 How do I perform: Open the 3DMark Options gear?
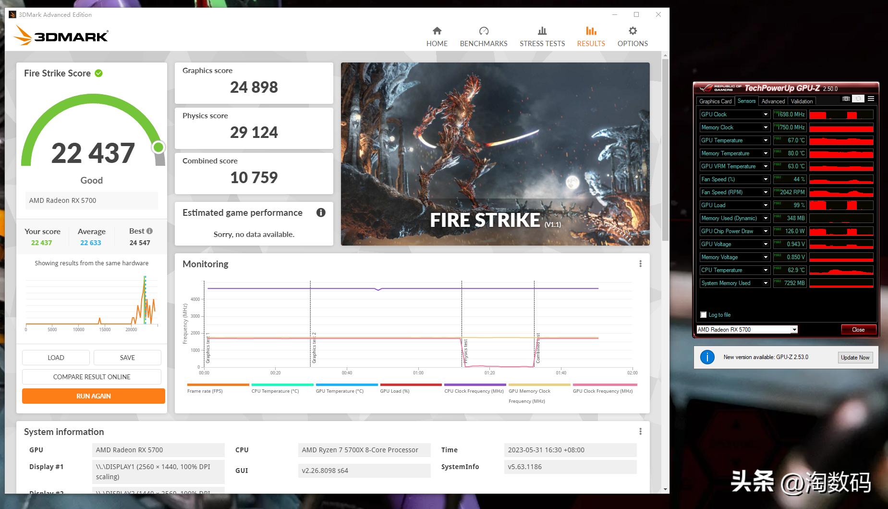pyautogui.click(x=633, y=37)
